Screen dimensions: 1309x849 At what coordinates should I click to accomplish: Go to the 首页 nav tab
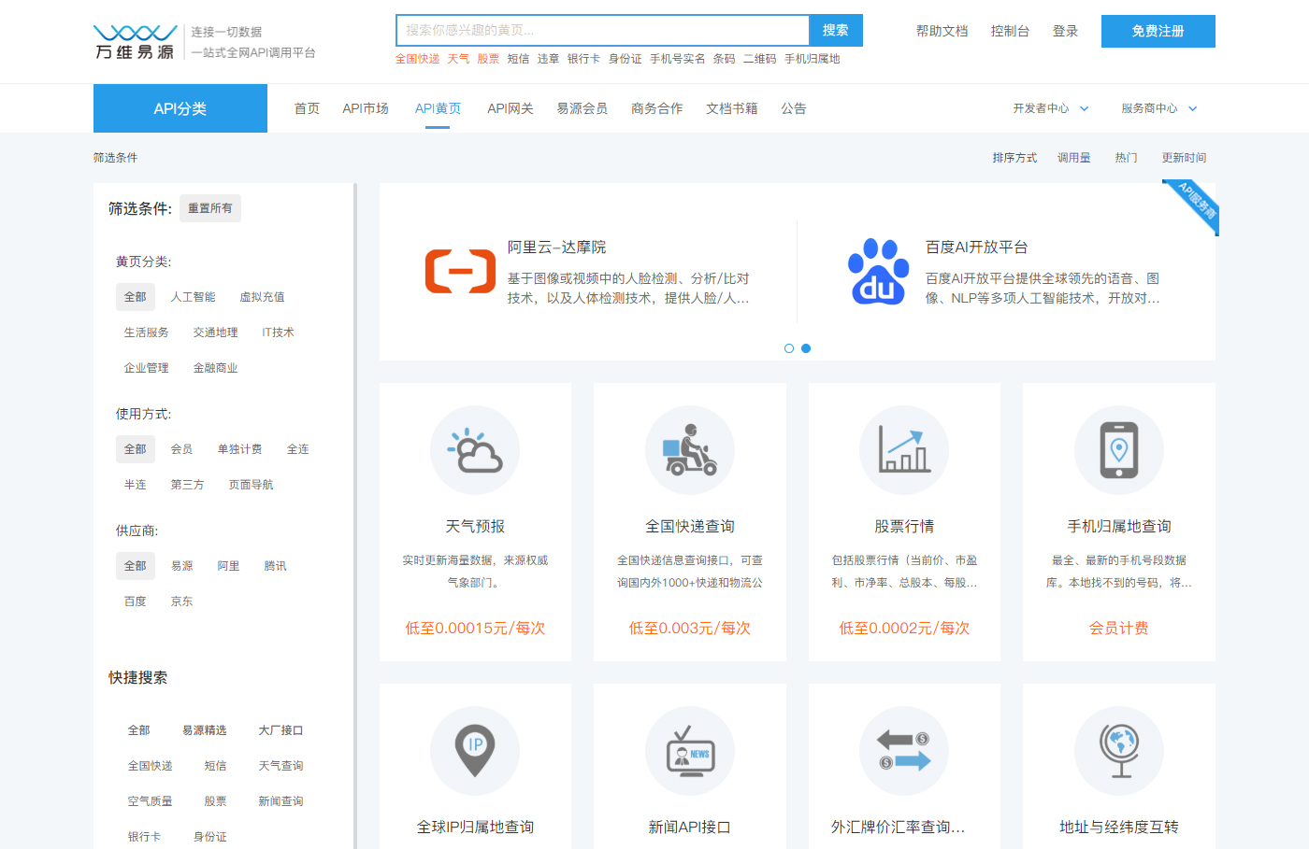pos(307,108)
